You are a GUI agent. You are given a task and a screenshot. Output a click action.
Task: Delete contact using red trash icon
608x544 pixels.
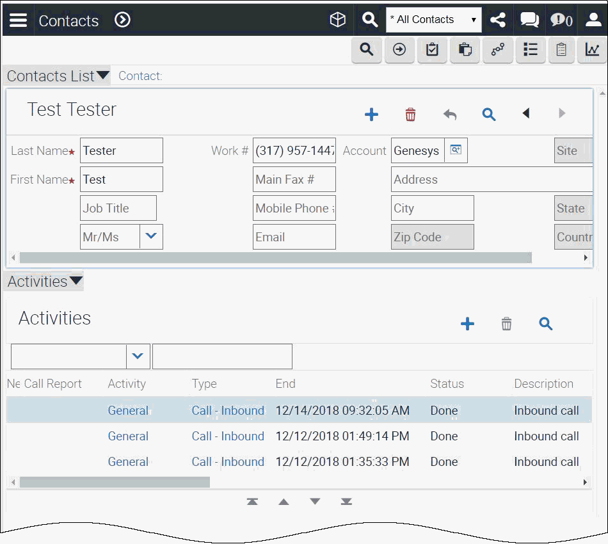(x=410, y=115)
